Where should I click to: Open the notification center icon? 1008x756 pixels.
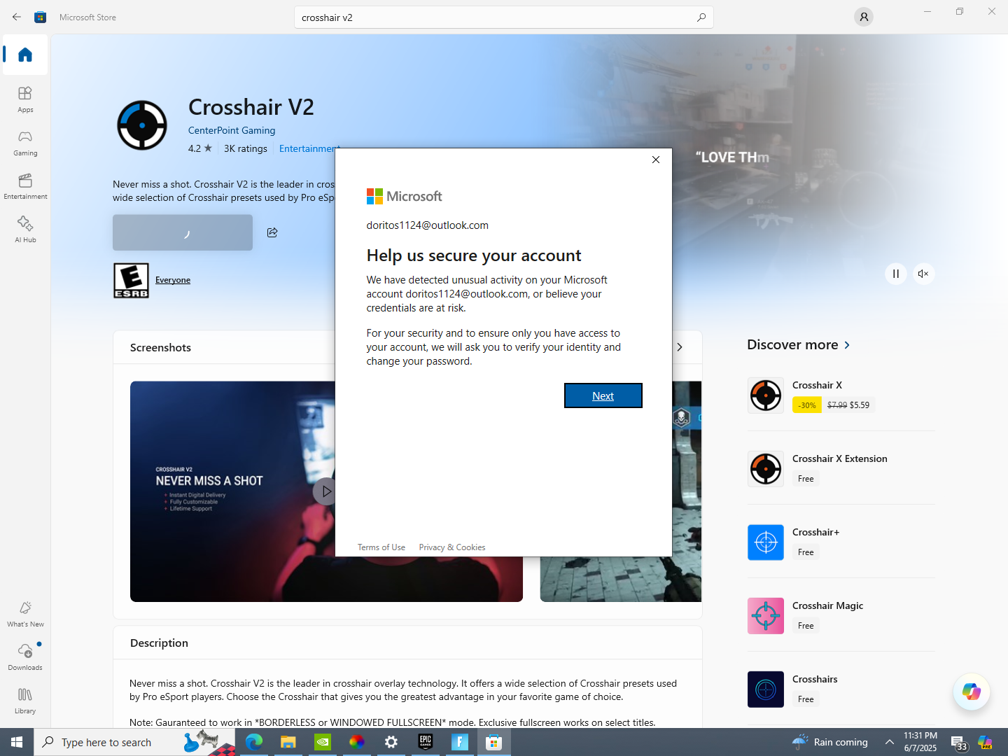coord(959,743)
